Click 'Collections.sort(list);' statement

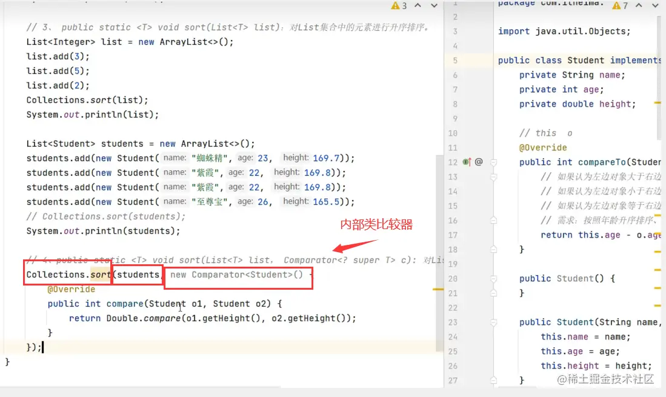(x=87, y=100)
